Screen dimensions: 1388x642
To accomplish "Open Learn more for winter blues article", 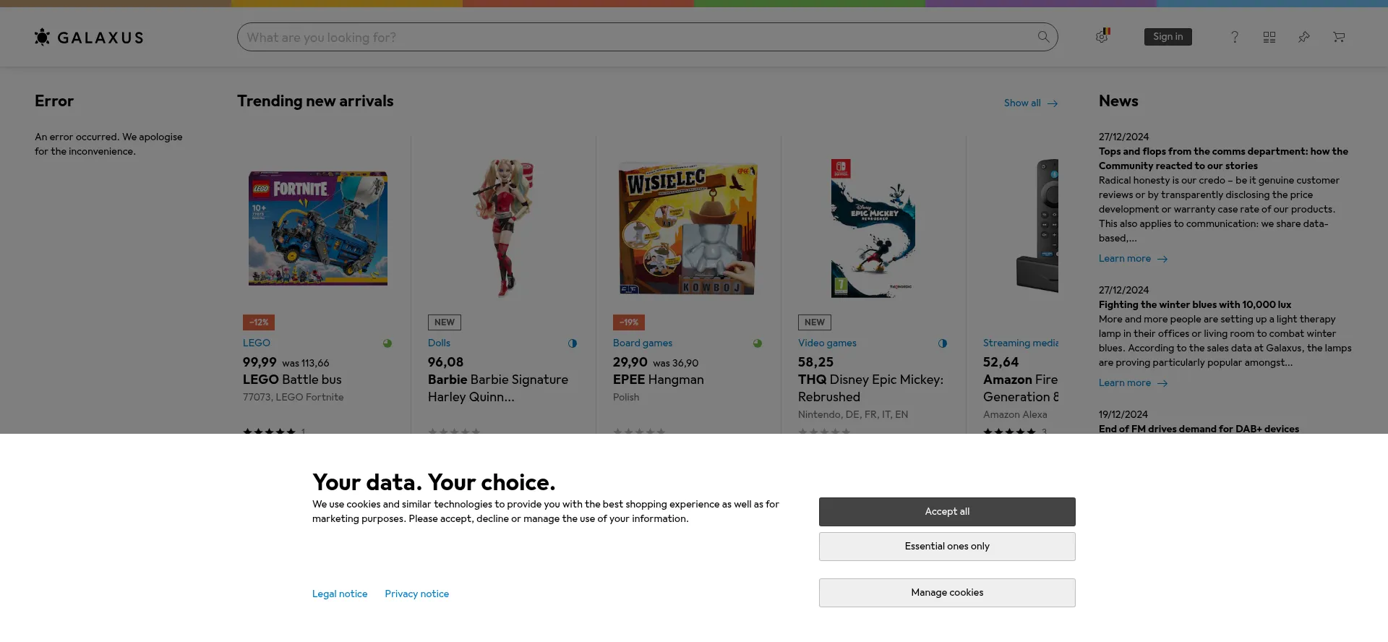I will (1133, 383).
